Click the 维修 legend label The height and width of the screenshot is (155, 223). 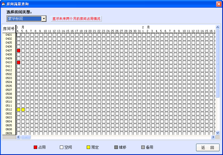point(123,147)
